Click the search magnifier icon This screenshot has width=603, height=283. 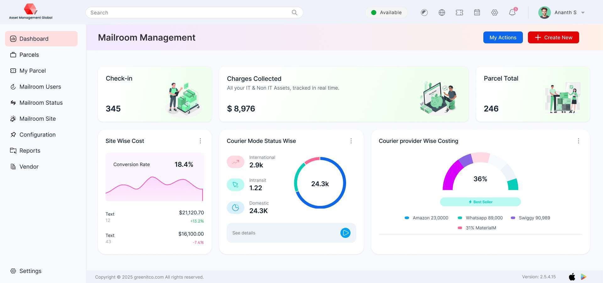click(x=294, y=13)
